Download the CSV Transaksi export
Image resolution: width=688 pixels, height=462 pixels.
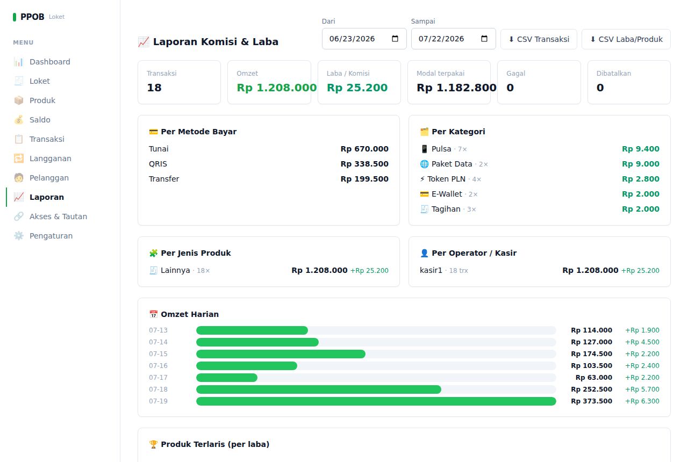point(539,39)
